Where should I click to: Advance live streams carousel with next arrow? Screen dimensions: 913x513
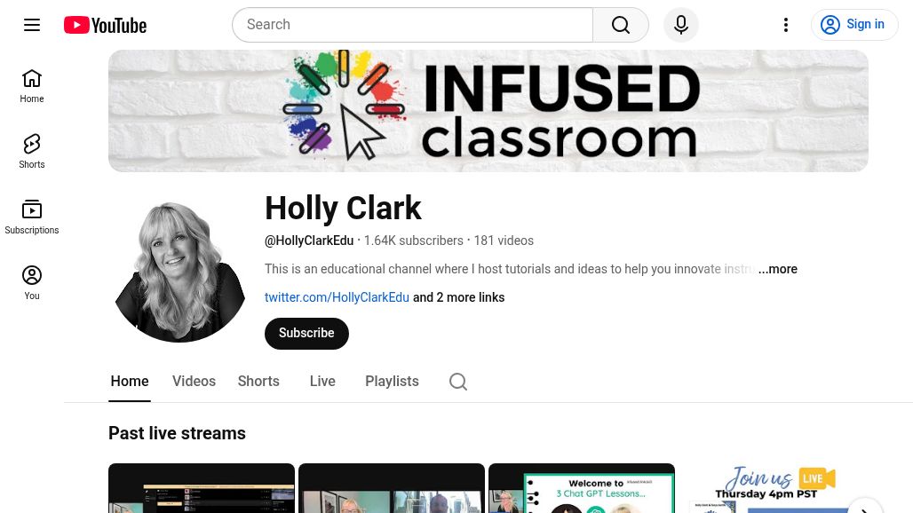[865, 507]
